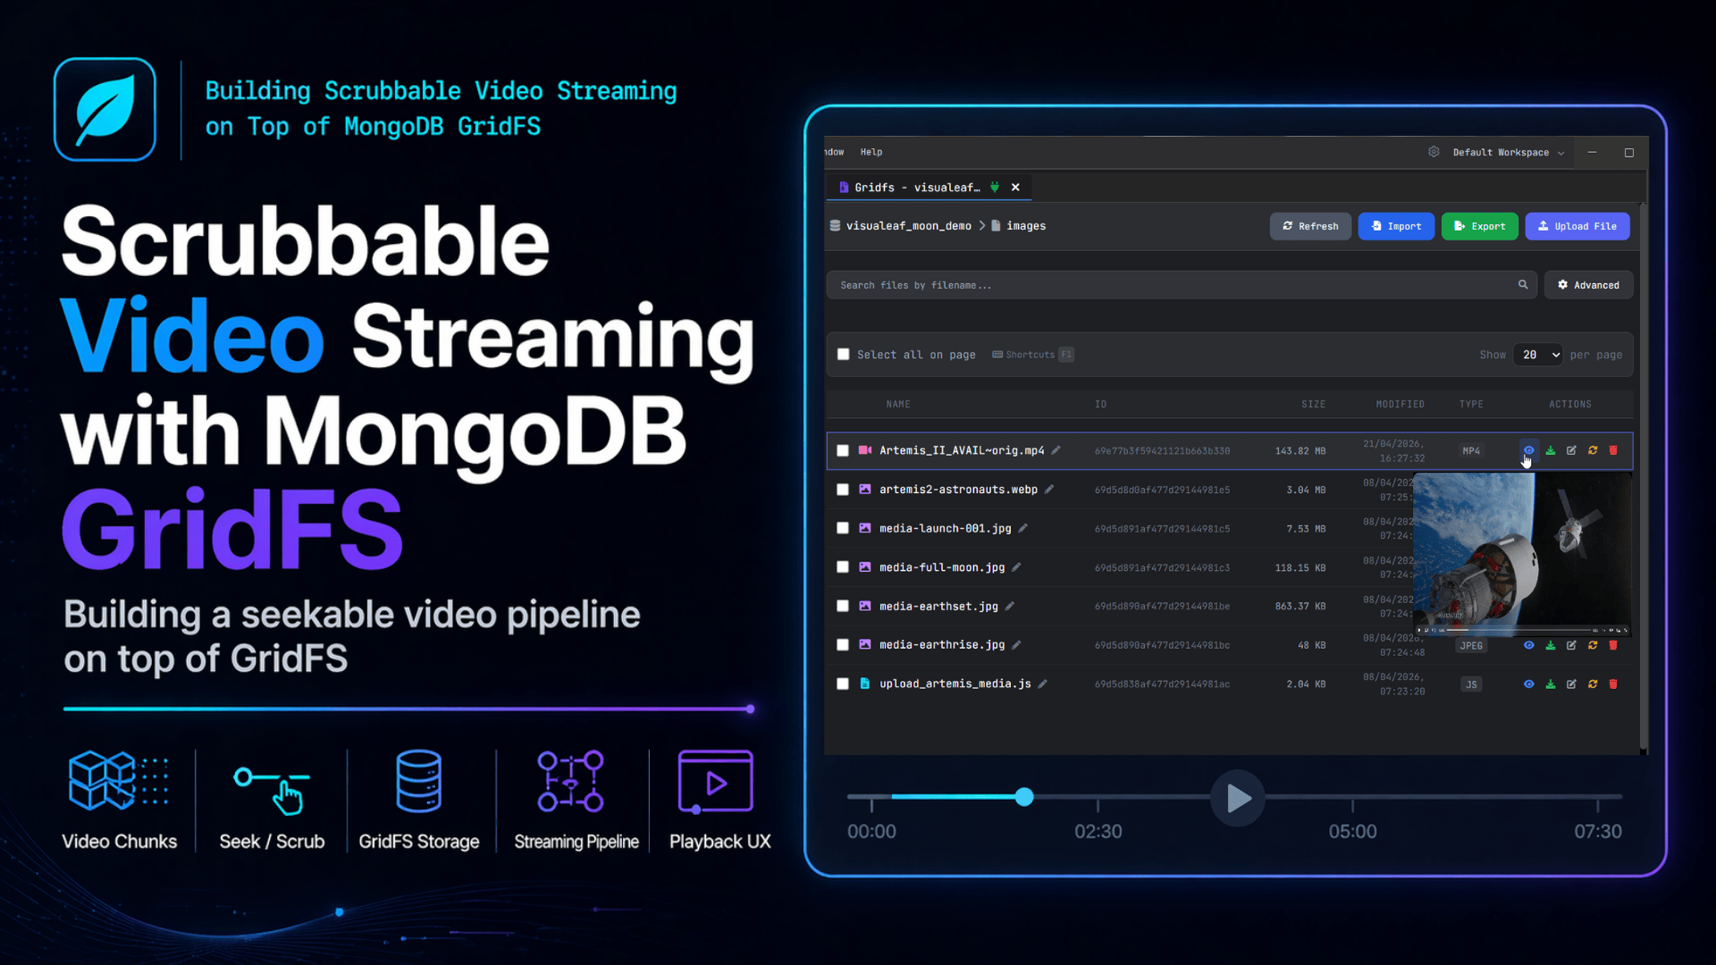Download upload_artemis_media.js
Image resolution: width=1716 pixels, height=965 pixels.
(x=1550, y=684)
